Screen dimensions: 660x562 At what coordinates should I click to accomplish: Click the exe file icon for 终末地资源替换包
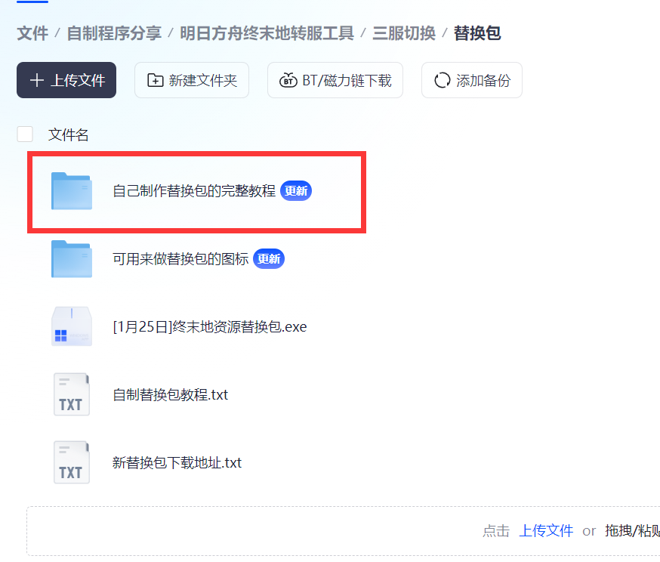pos(72,327)
